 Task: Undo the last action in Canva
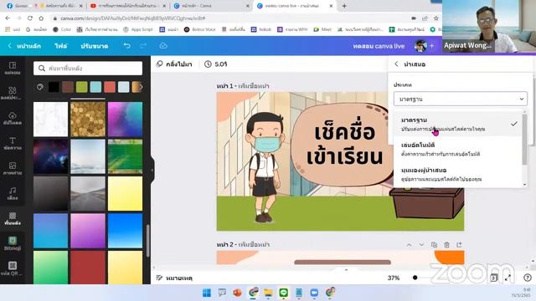[x=127, y=46]
